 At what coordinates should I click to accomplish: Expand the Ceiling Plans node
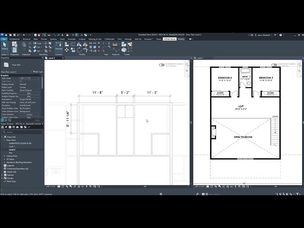(4, 156)
